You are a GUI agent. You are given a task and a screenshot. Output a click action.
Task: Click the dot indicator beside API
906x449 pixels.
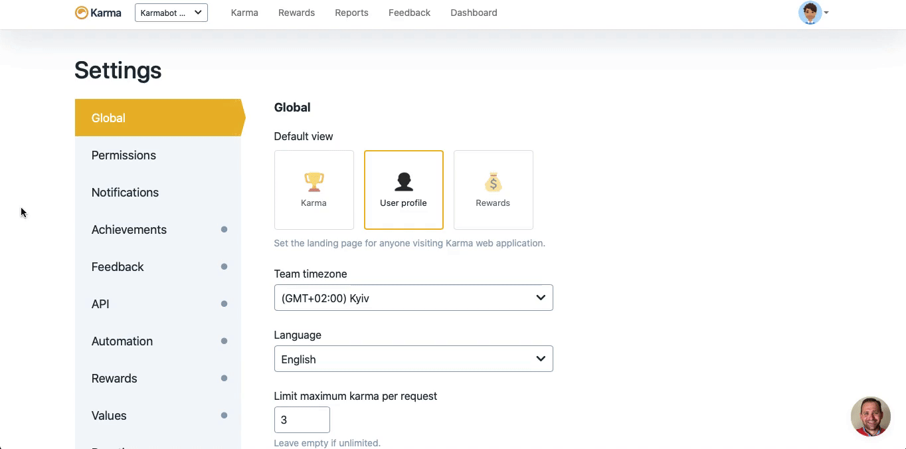click(224, 304)
